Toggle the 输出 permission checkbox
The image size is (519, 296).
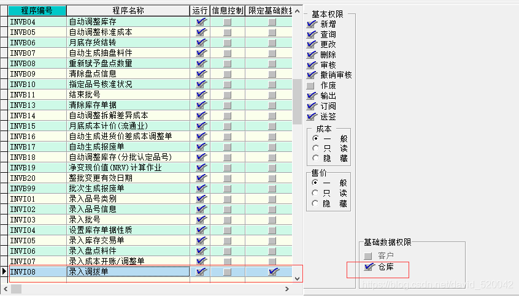pyautogui.click(x=311, y=96)
